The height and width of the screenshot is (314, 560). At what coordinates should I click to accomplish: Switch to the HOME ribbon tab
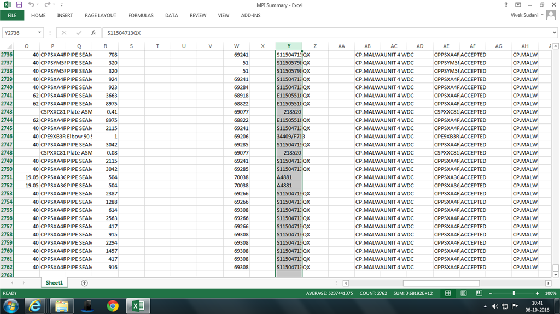pyautogui.click(x=38, y=15)
